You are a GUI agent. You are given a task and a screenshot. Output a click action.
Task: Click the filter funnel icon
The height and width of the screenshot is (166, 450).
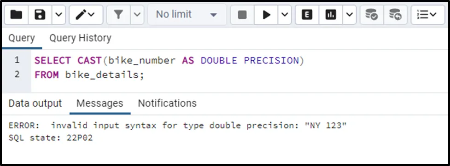point(118,14)
